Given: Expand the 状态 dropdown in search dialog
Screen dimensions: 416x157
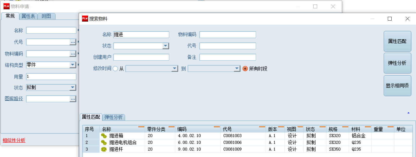Looking at the screenshot, I should (x=165, y=46).
